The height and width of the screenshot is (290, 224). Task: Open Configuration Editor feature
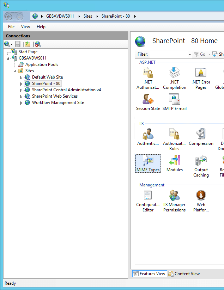[148, 201]
